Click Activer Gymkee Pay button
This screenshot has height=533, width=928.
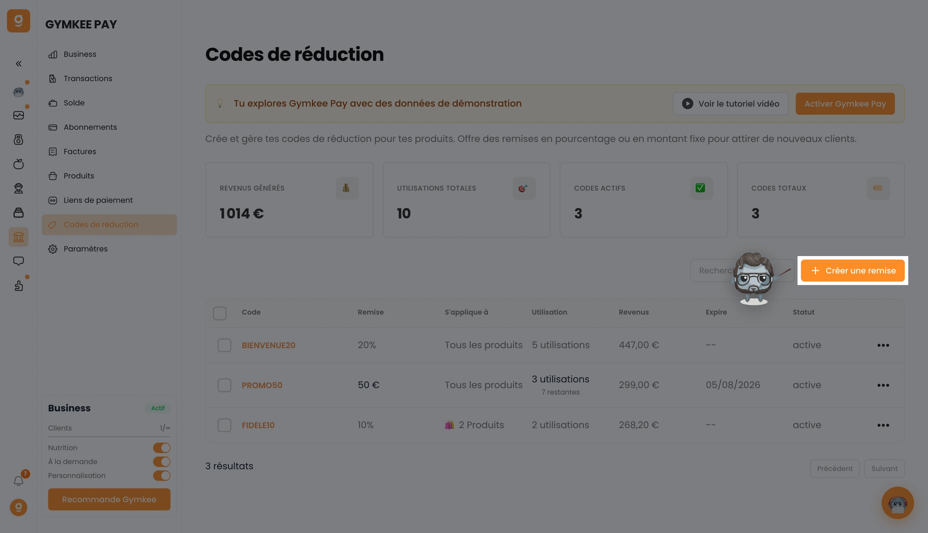pos(845,104)
